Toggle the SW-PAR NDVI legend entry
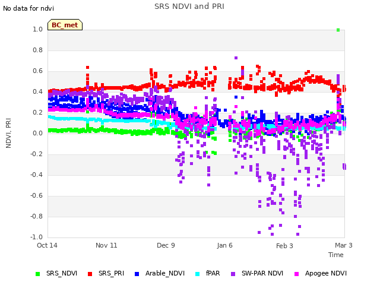Viewport: 380px width, 285px height. [x=257, y=273]
